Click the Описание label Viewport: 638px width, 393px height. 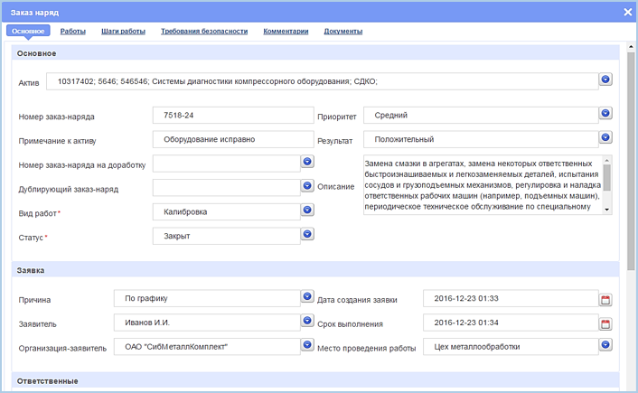335,187
